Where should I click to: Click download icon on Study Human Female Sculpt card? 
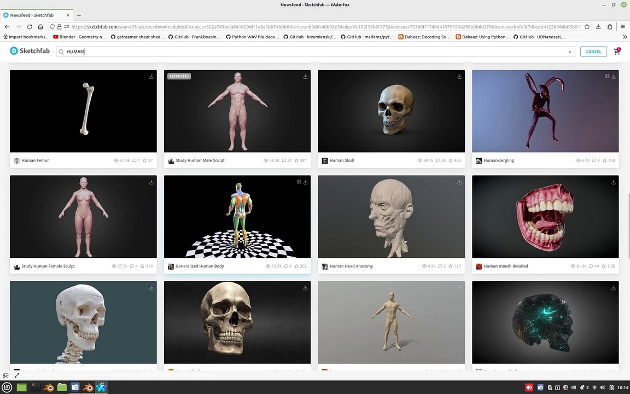point(151,182)
